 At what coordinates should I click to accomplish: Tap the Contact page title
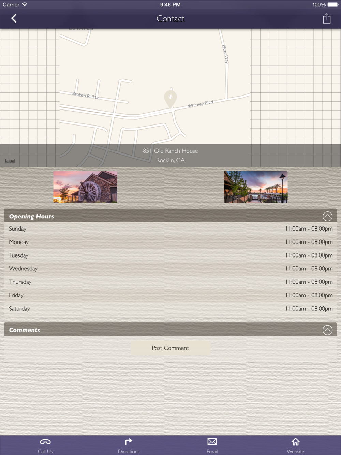pos(170,18)
